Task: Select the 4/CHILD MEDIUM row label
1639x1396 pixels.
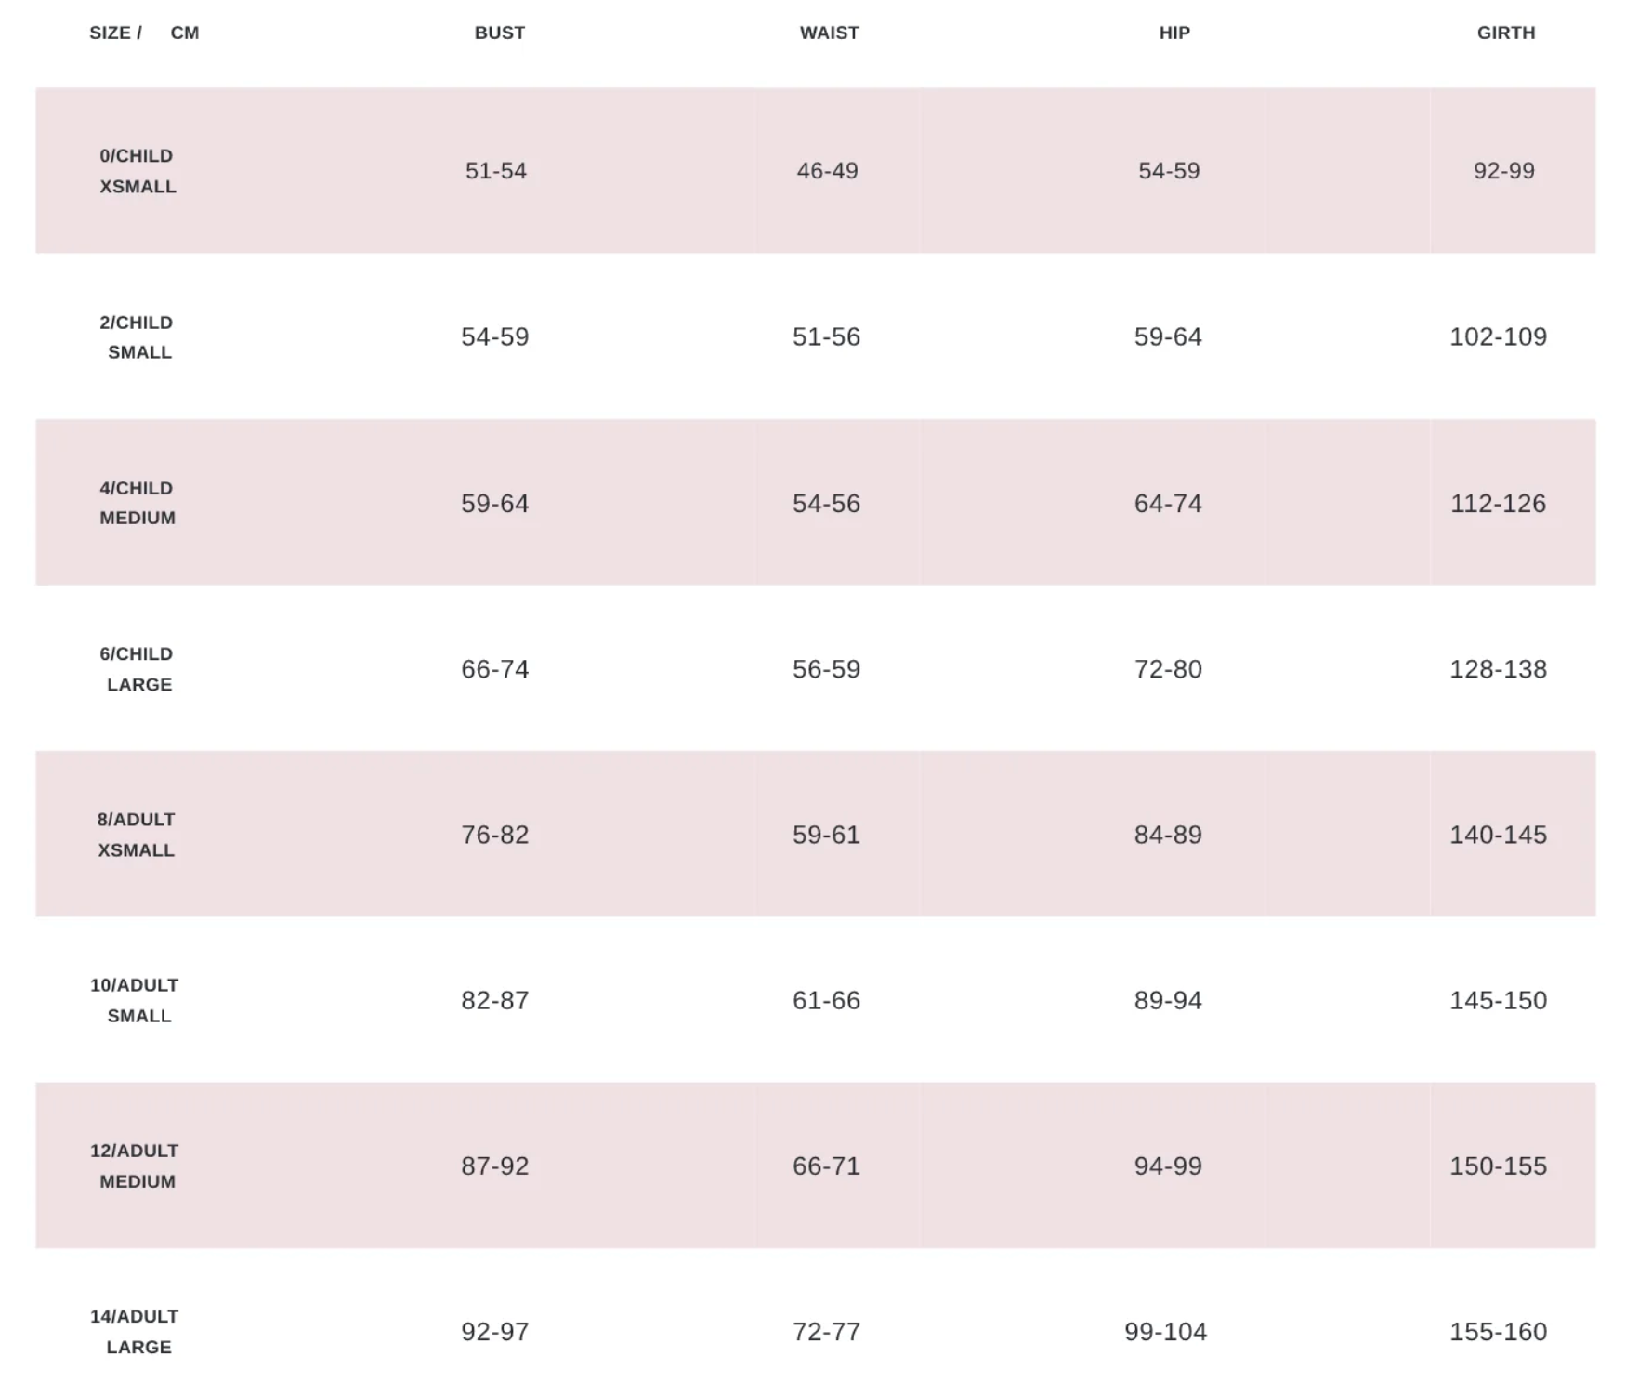Action: 138,503
